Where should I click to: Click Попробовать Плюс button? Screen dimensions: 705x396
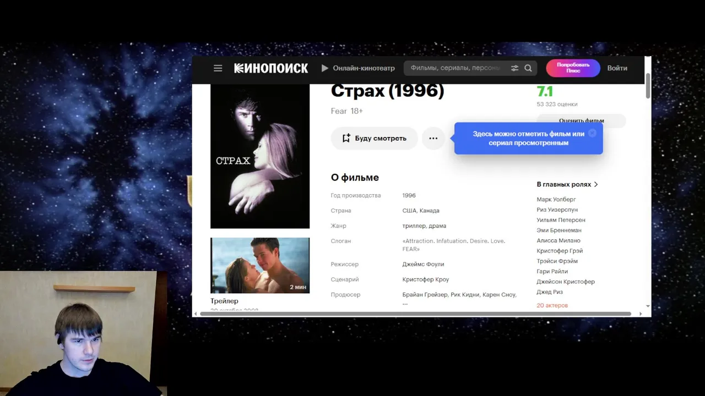pos(573,68)
